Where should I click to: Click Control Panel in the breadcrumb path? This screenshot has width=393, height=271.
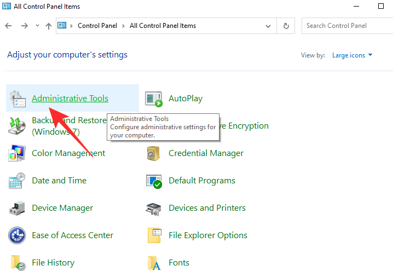(99, 26)
